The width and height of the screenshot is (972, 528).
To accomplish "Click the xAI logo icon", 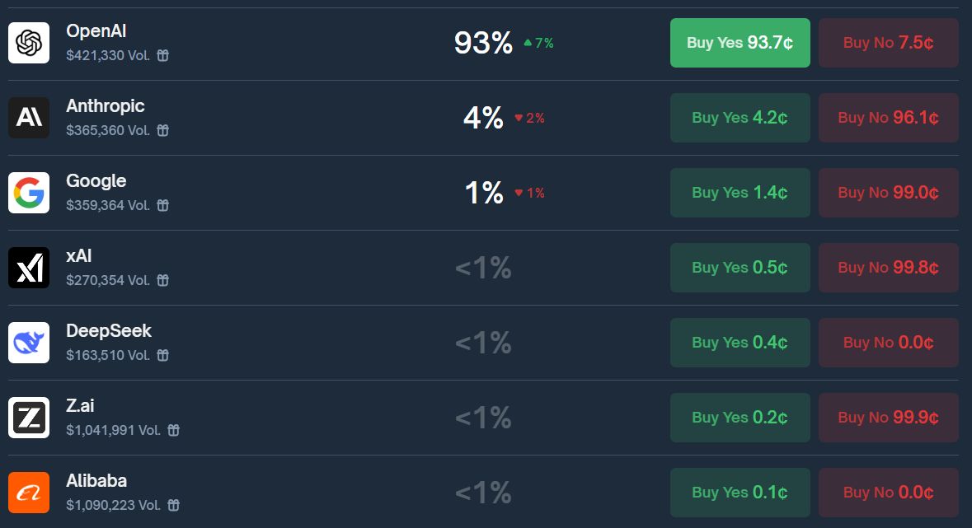I will point(29,268).
